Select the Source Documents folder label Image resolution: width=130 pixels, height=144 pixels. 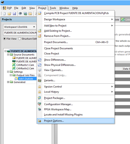24,55
